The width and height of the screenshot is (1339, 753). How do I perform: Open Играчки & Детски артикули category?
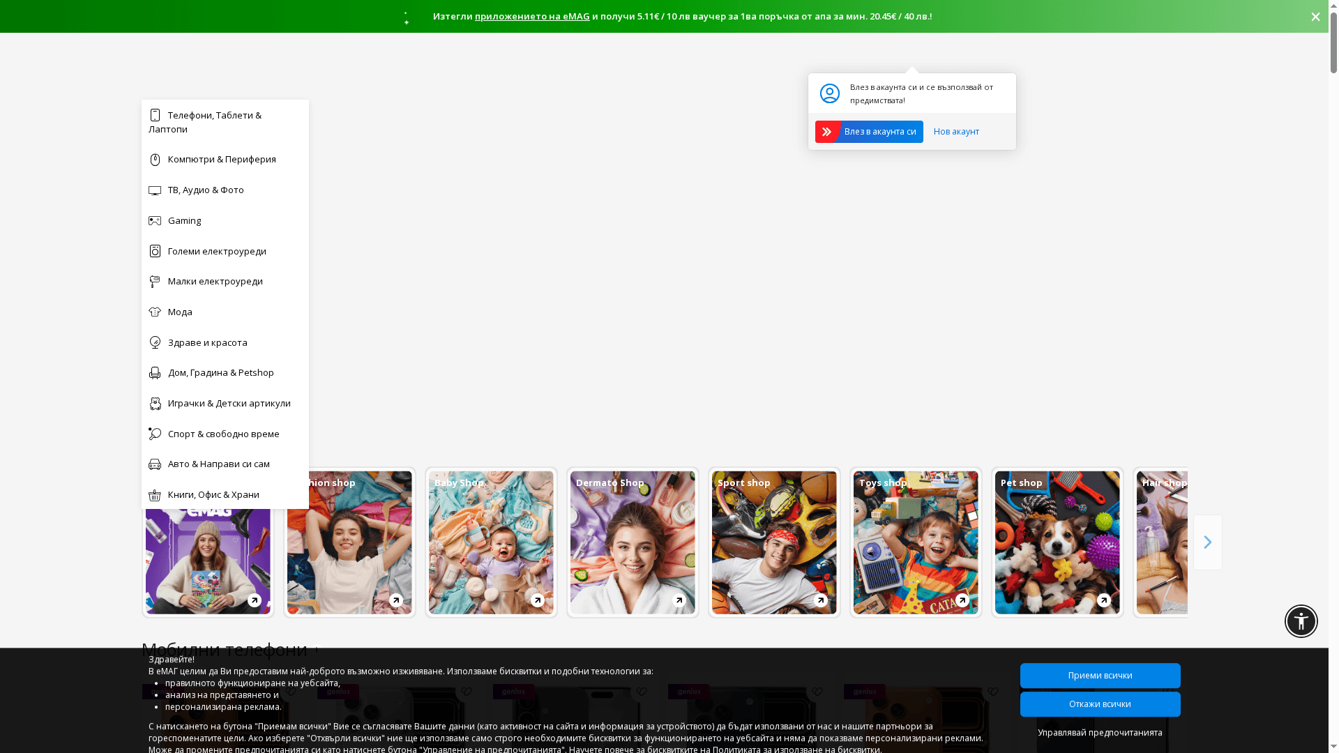[225, 404]
